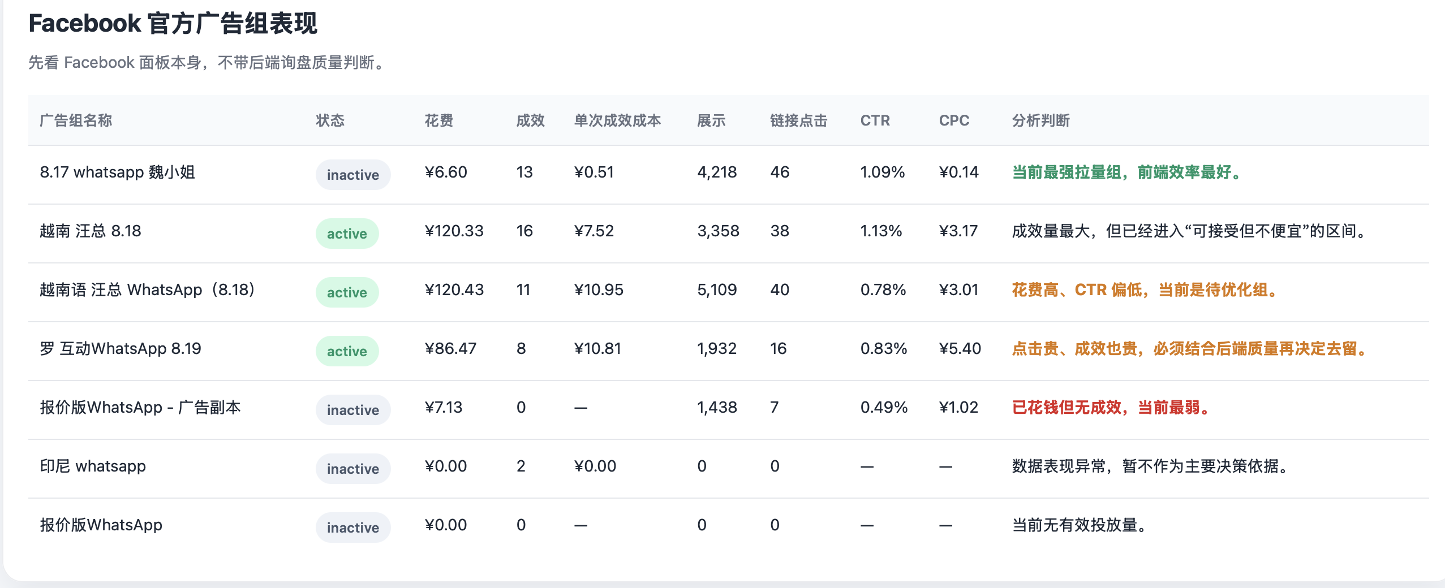This screenshot has width=1445, height=588.
Task: Click heading Facebook 官方广告组表现
Action: (x=173, y=24)
